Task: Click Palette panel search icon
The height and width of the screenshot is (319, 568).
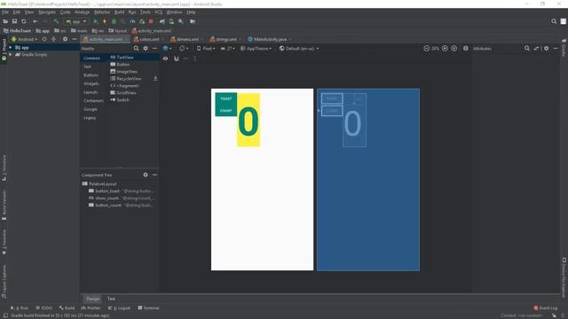Action: tap(136, 49)
